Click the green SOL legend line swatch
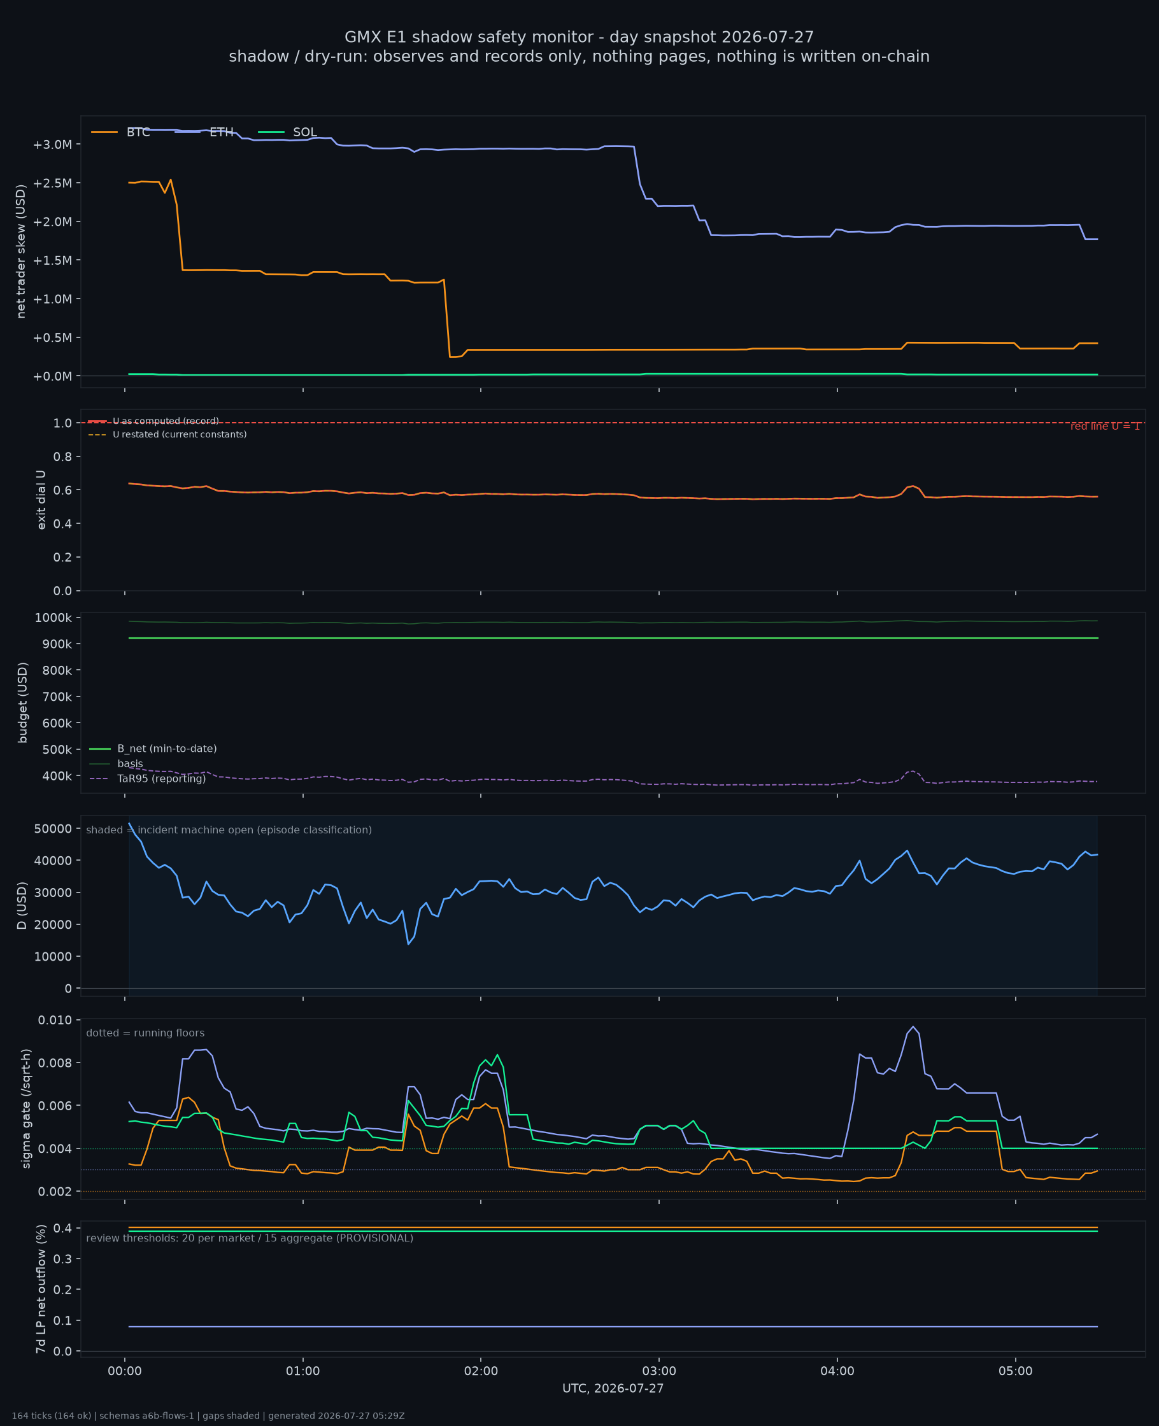Viewport: 1159px width, 1426px height. click(x=271, y=132)
